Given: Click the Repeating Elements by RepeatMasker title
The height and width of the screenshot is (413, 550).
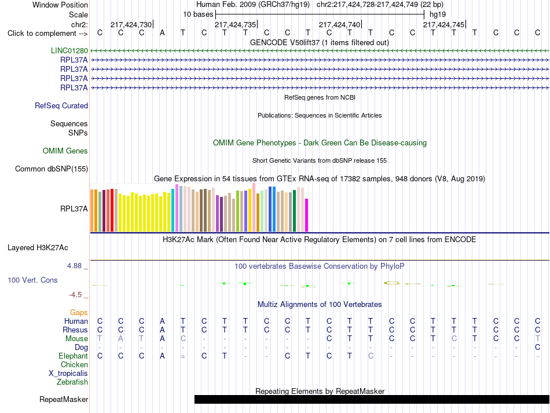Looking at the screenshot, I should 320,391.
